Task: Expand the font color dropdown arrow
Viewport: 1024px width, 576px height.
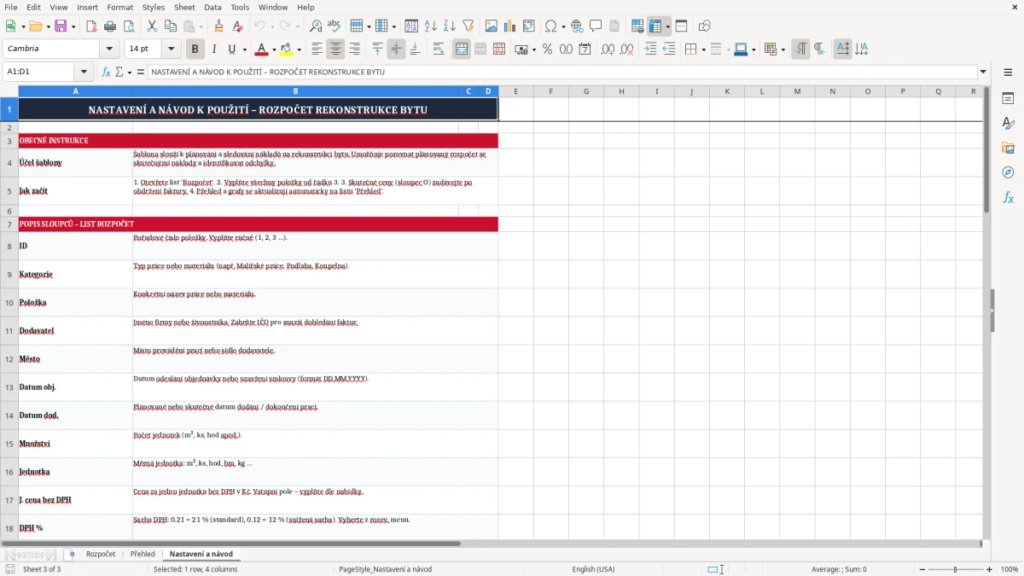Action: tap(273, 49)
